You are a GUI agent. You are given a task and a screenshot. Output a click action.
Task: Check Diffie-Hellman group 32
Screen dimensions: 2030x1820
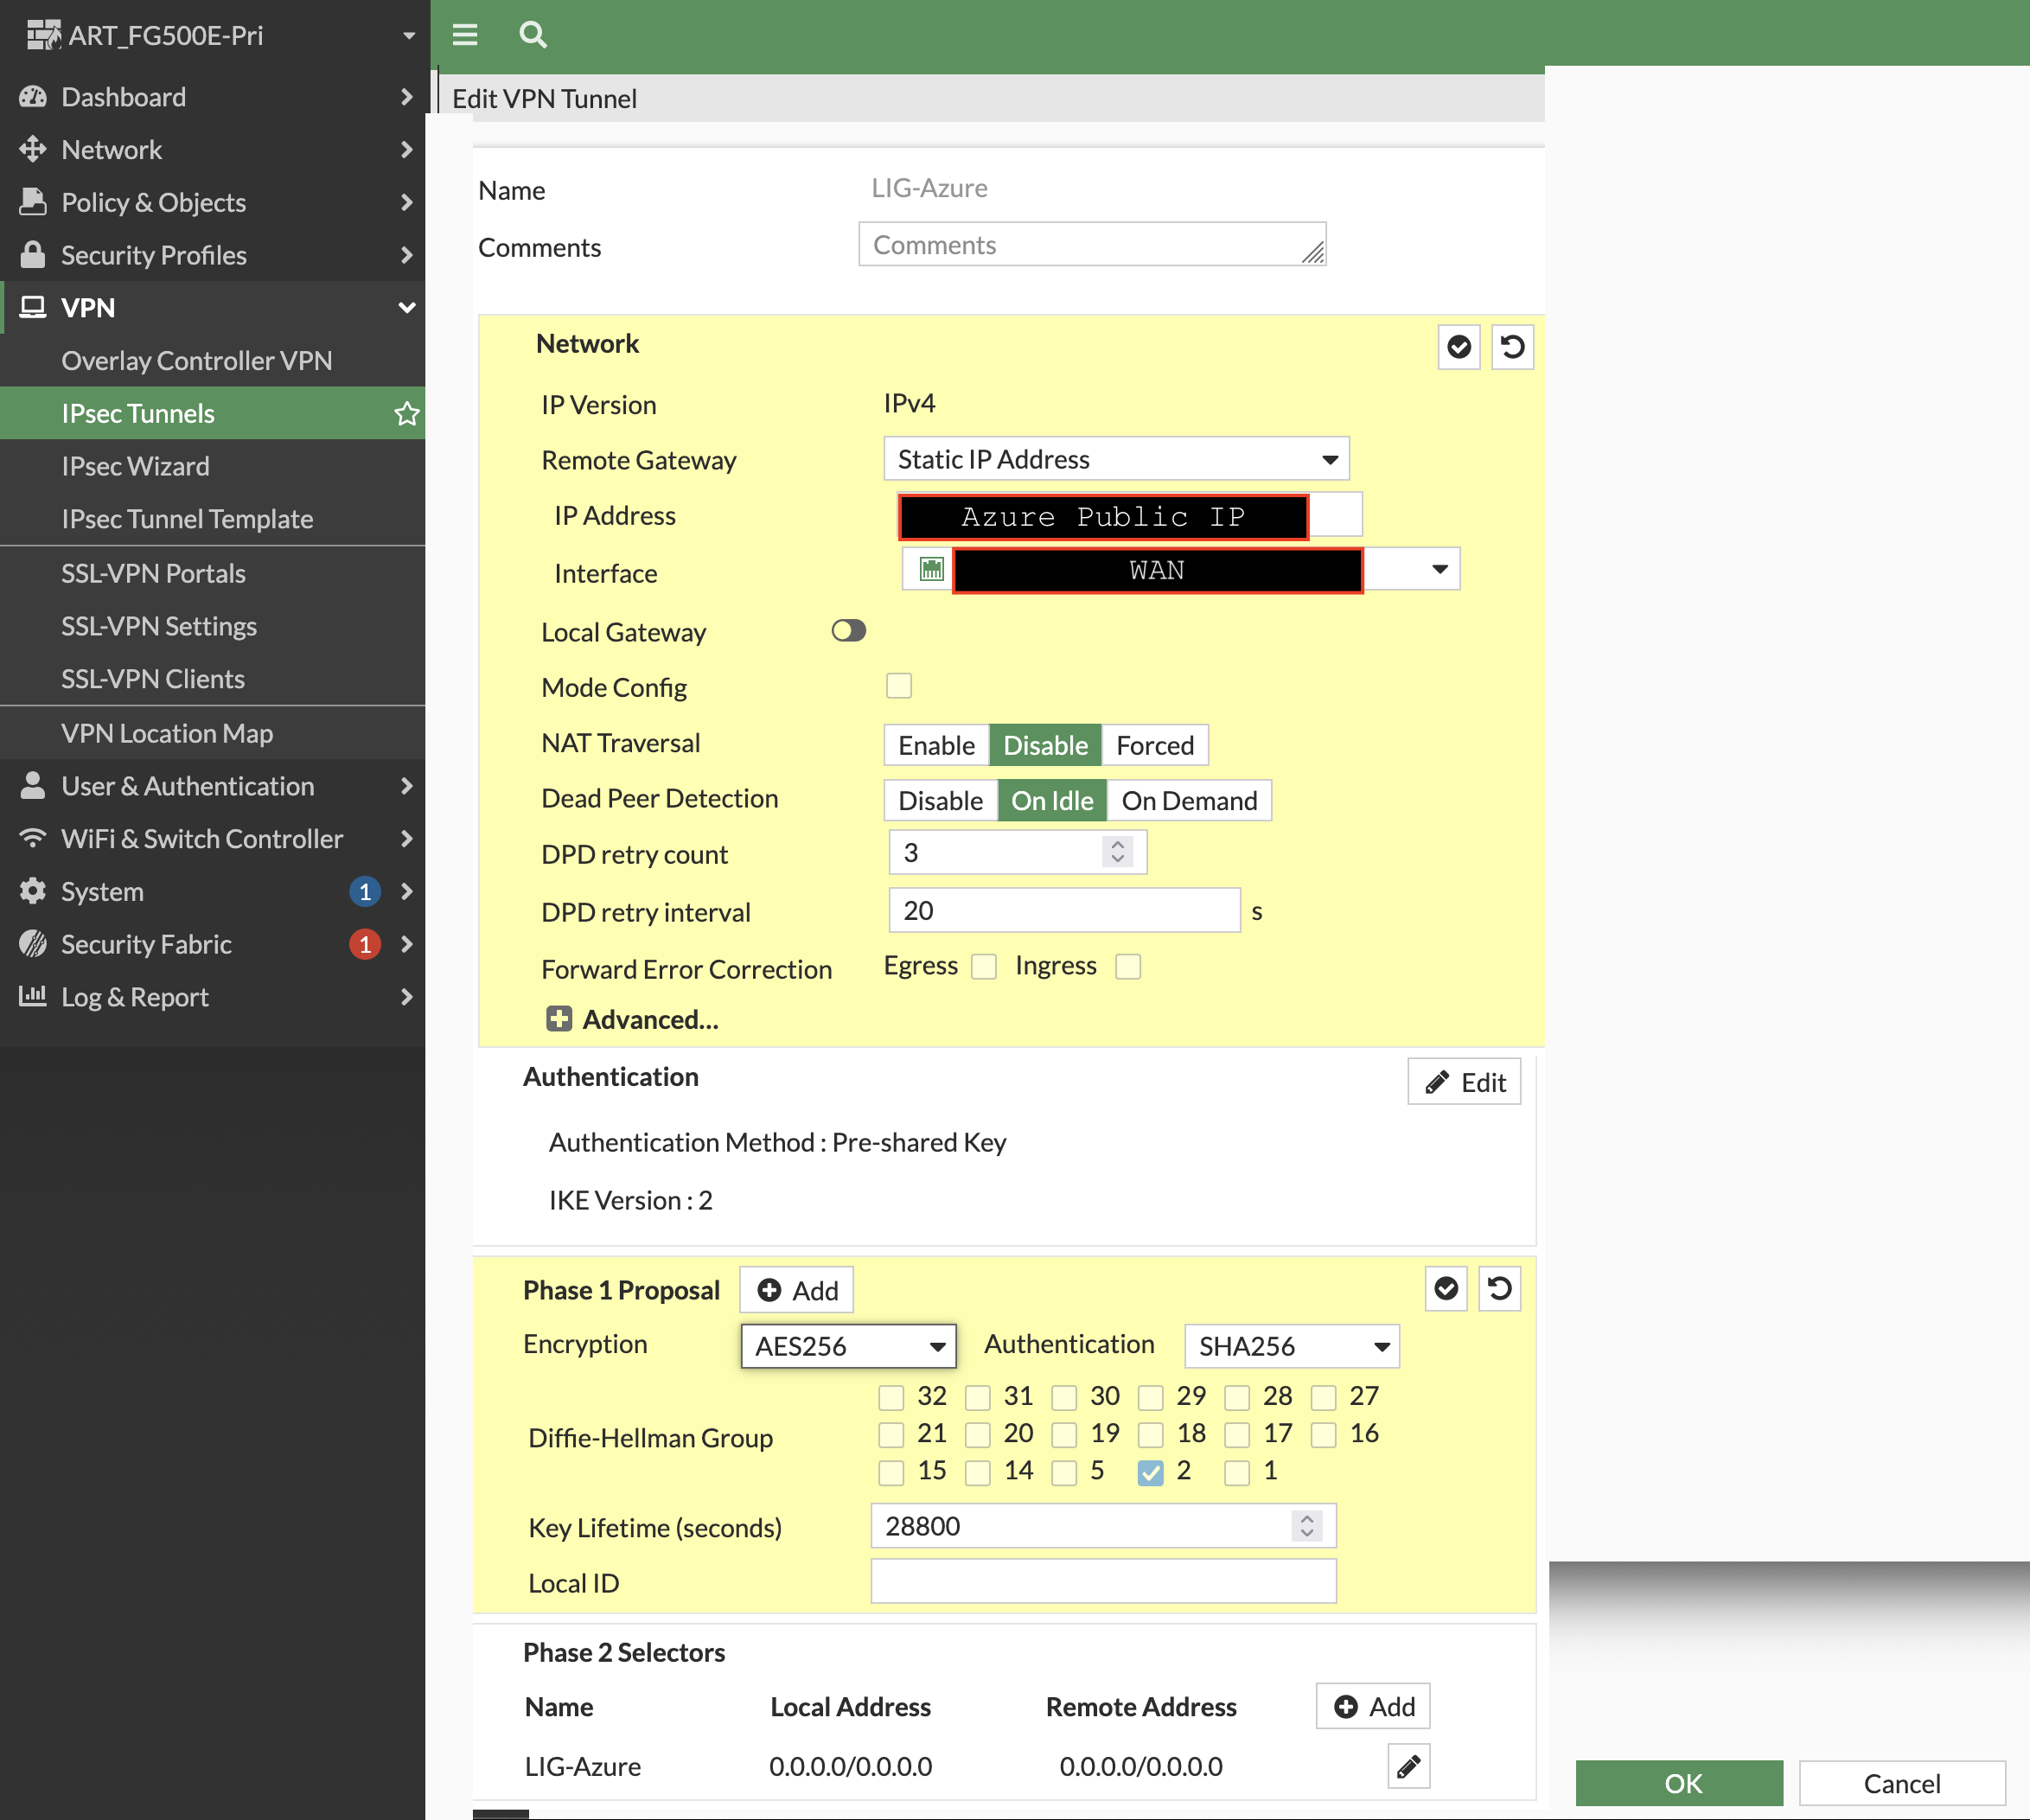click(891, 1397)
